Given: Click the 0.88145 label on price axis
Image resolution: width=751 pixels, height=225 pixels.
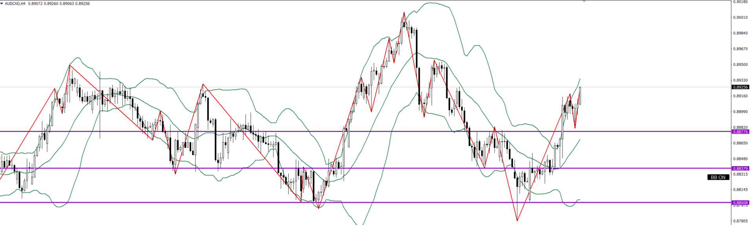Looking at the screenshot, I should 740,190.
